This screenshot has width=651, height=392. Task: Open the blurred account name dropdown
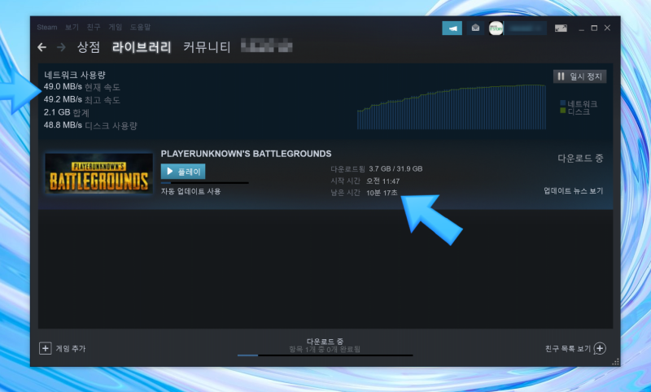[x=525, y=28]
